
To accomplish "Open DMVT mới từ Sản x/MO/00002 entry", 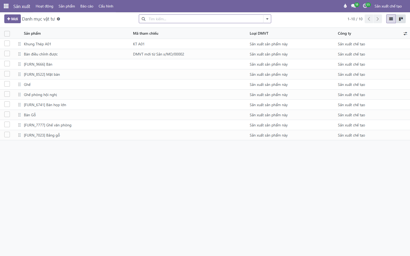I will click(x=159, y=54).
